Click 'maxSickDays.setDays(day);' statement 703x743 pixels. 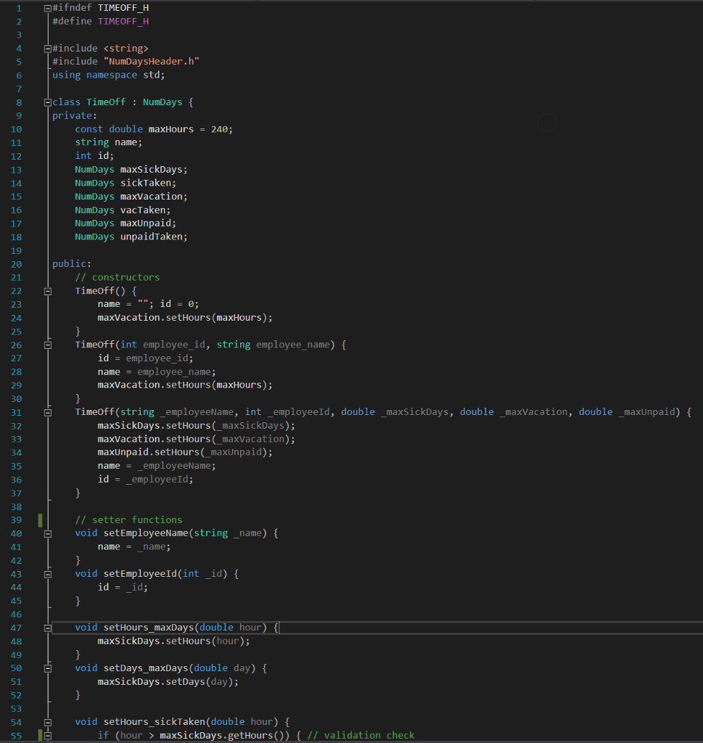pos(168,682)
